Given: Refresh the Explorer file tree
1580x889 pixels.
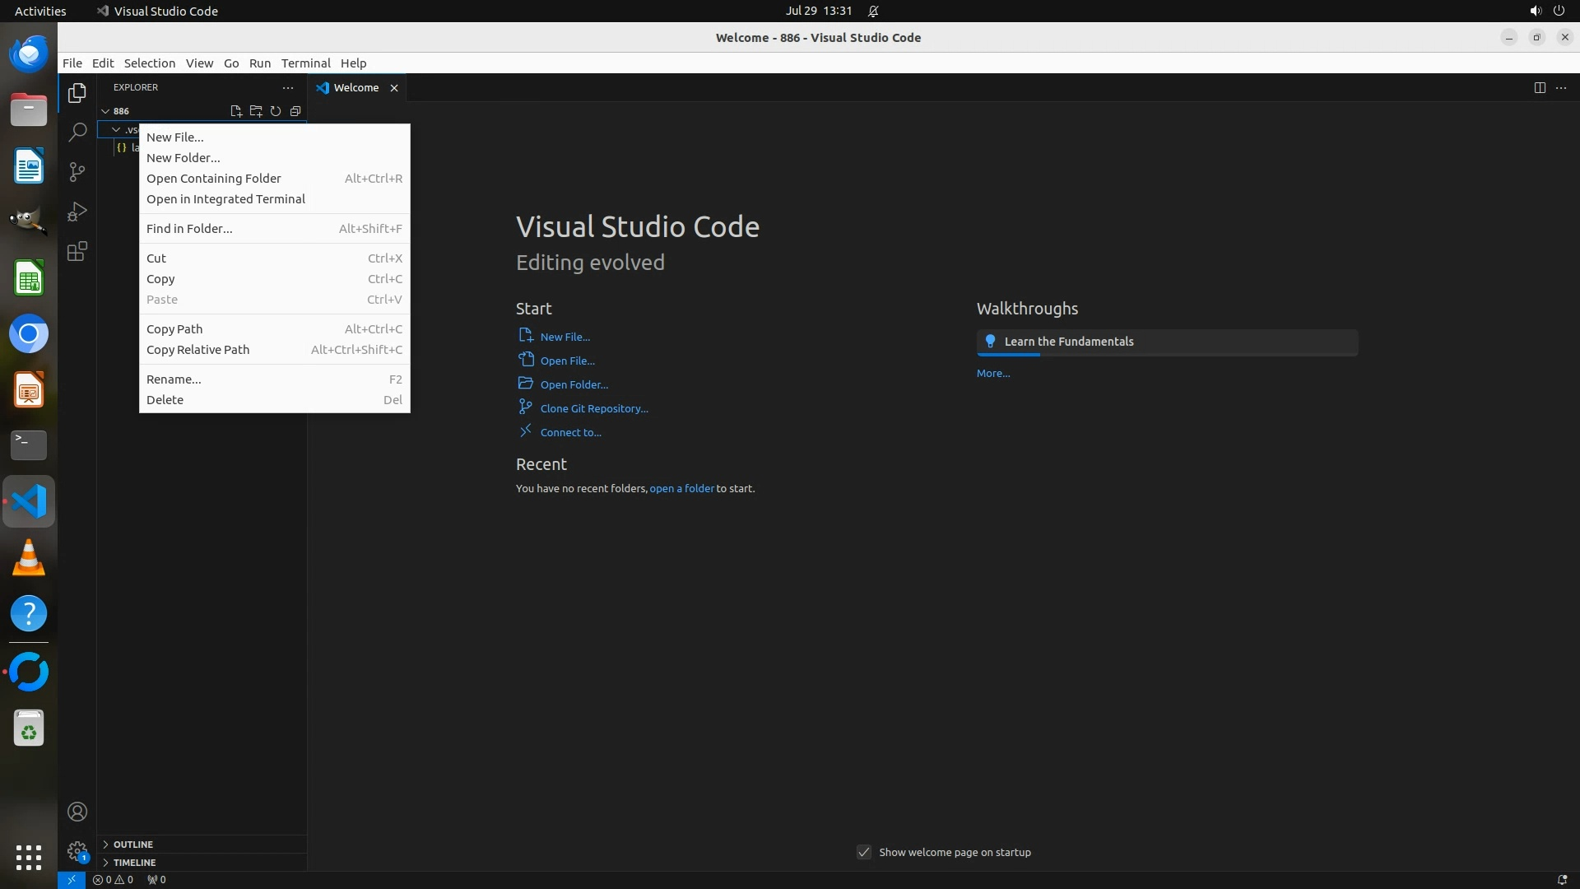Looking at the screenshot, I should [276, 111].
